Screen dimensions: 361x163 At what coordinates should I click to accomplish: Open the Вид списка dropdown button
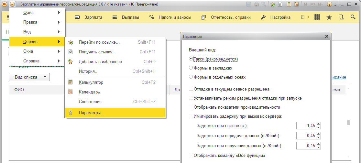(29, 77)
